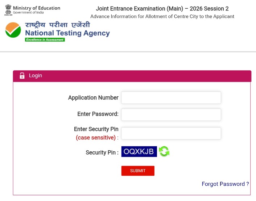
Task: Click the National Testing Agency checkmark logo
Action: click(x=13, y=31)
